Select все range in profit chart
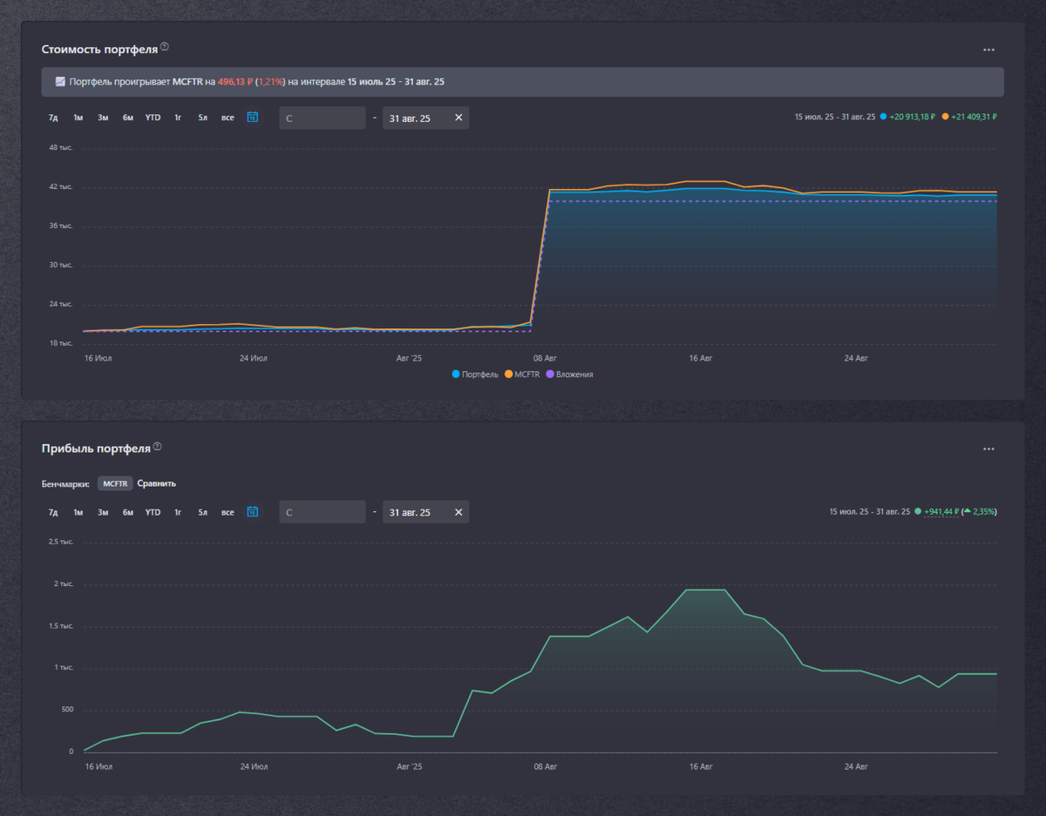Viewport: 1046px width, 816px height. 228,512
